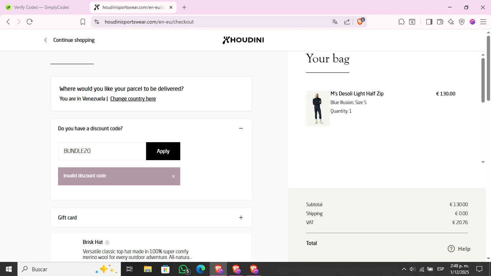
Task: Click the taskbar Buscar search box
Action: coord(69,269)
